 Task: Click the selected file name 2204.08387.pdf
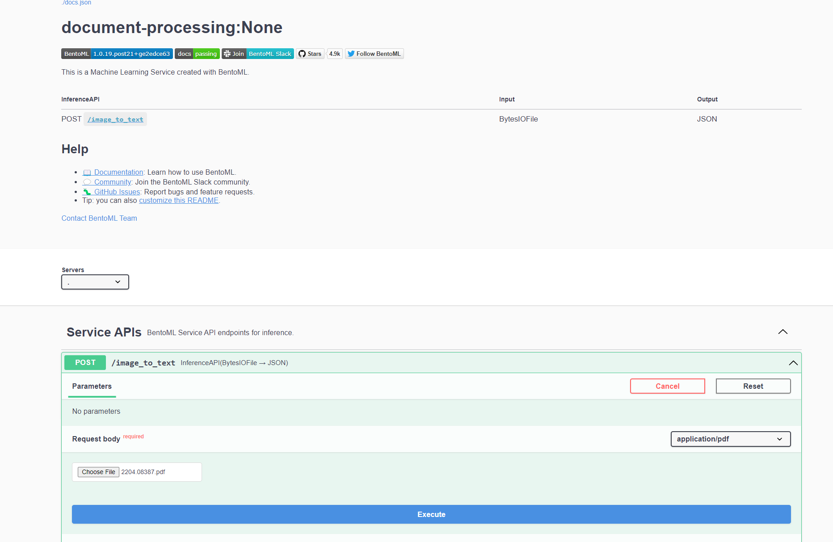[x=143, y=472]
